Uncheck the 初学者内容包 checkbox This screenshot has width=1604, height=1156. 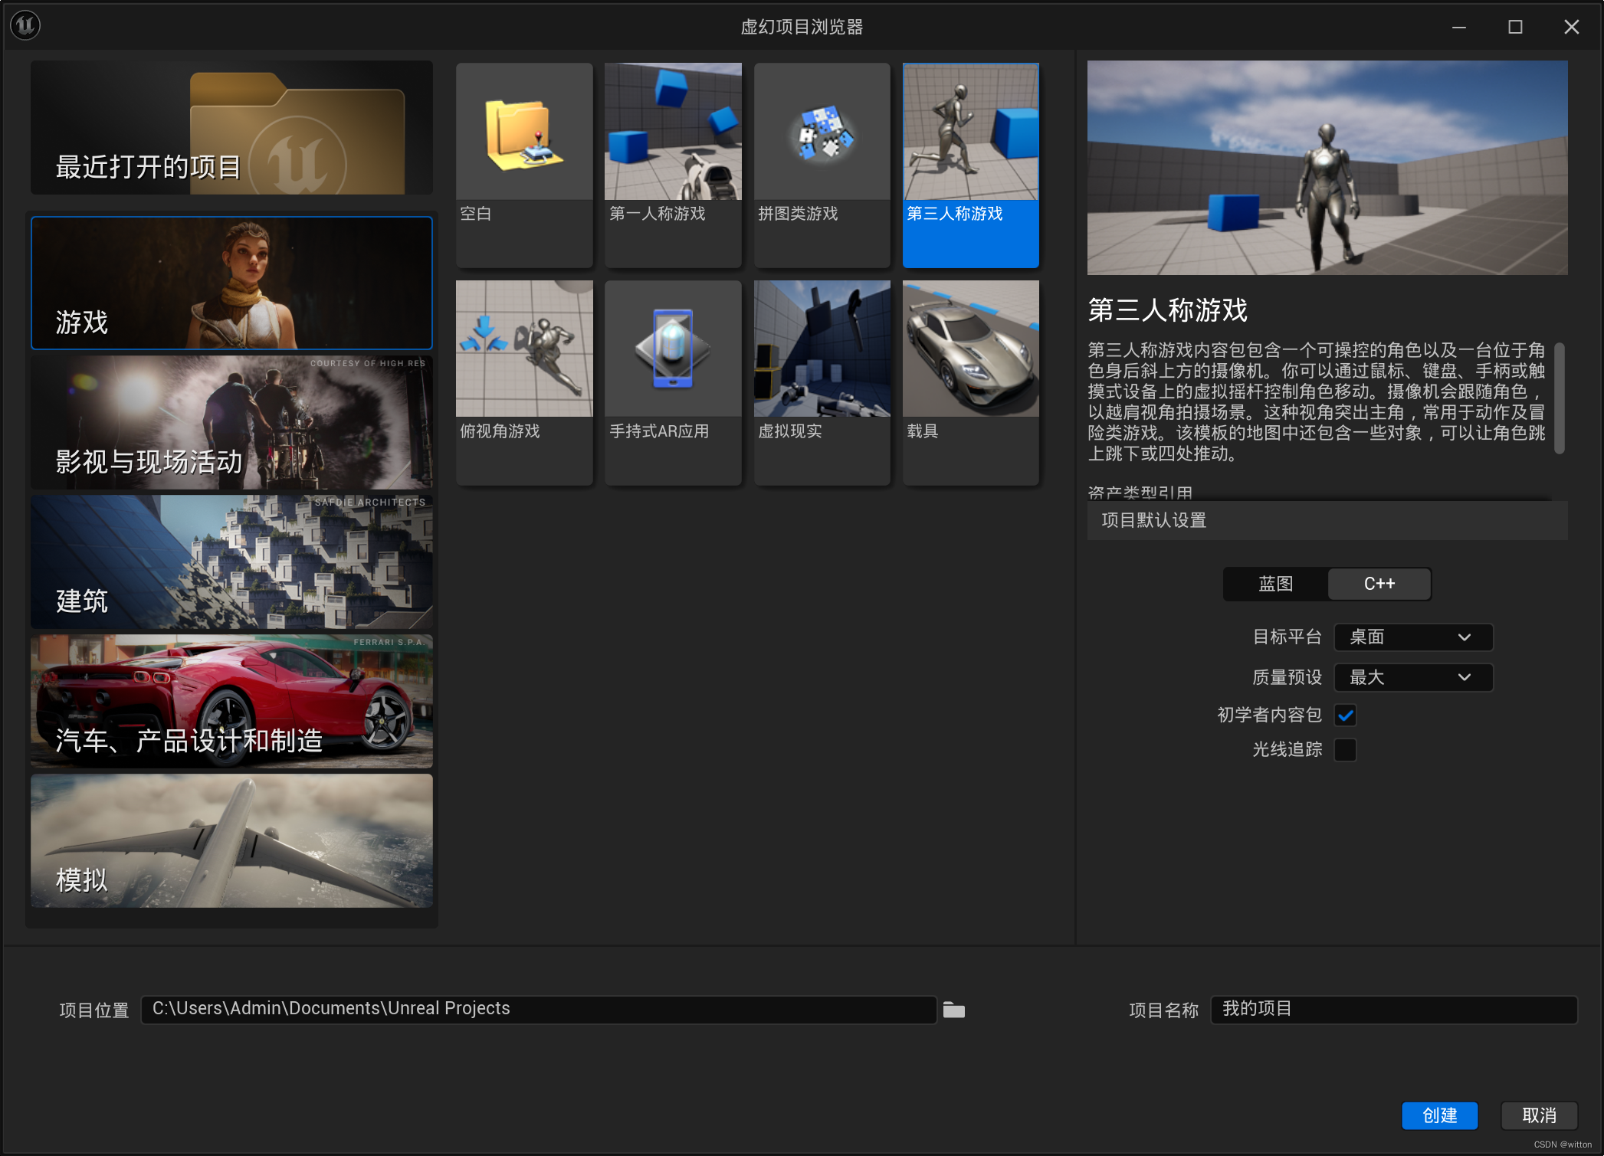[x=1345, y=716]
